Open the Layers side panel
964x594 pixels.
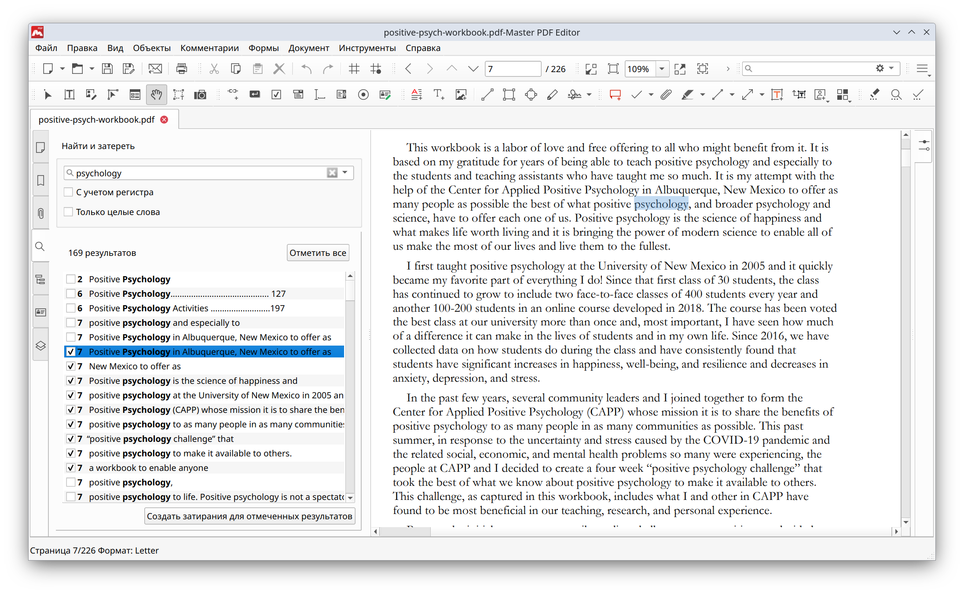pyautogui.click(x=40, y=345)
